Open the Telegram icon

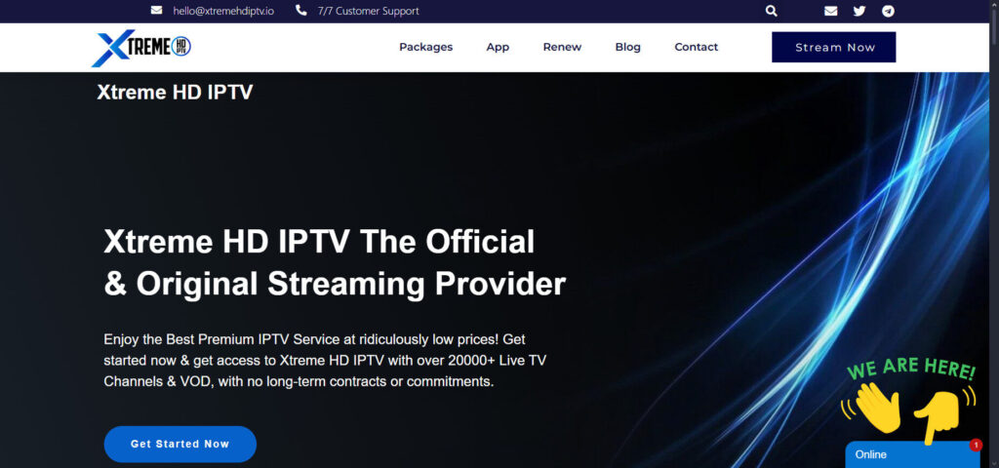(888, 11)
